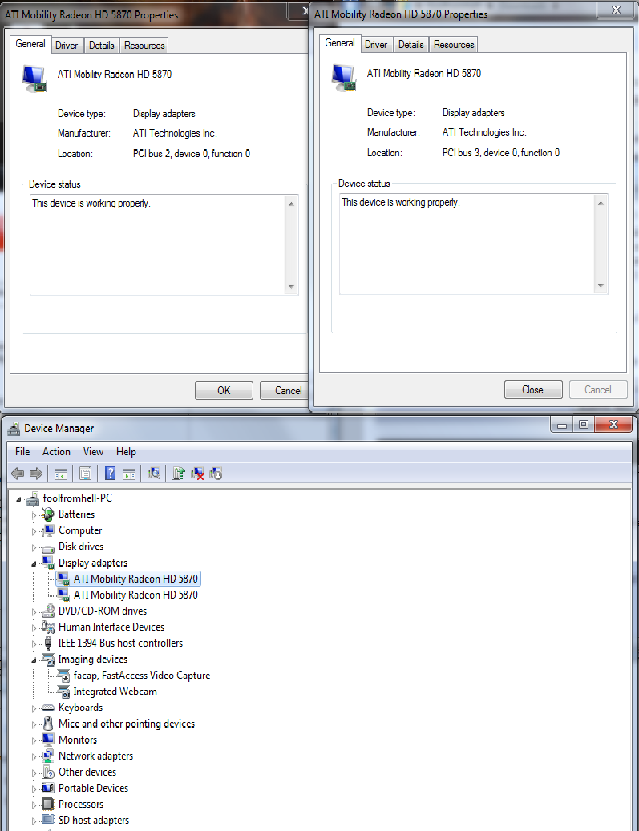Screen dimensions: 639x831
Task: Click OK in the PCI bus 2 properties dialog
Action: [224, 390]
